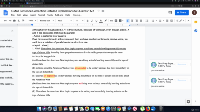Open the Keep notes side panel icon
The image size is (200, 112).
[196, 22]
